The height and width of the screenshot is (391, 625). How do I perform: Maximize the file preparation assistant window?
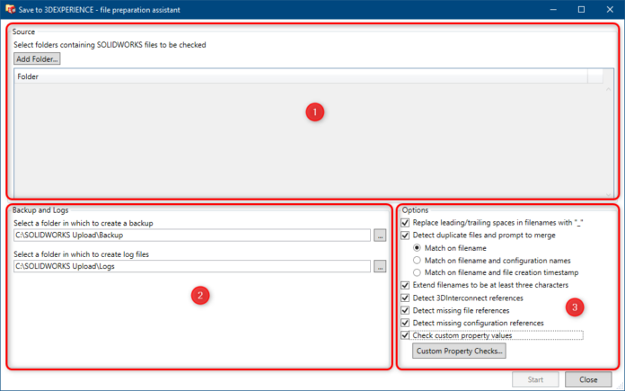click(x=581, y=10)
